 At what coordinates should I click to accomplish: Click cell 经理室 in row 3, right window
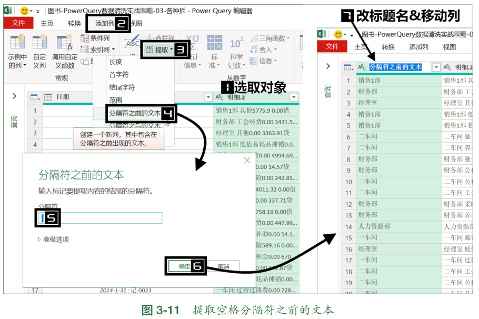398,103
